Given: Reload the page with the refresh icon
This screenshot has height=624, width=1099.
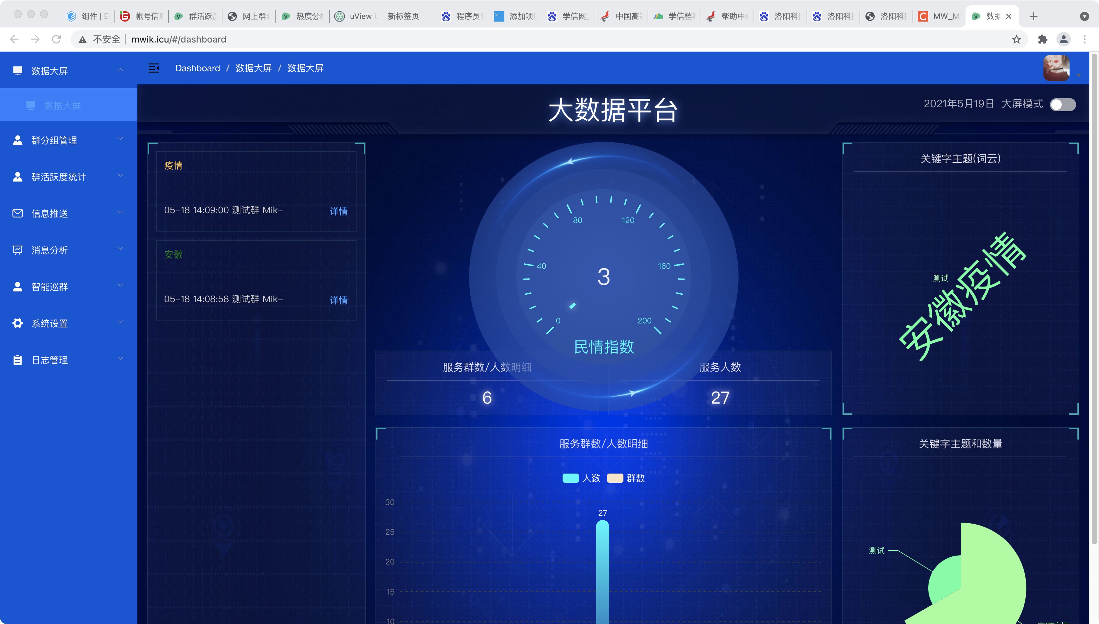Looking at the screenshot, I should point(56,40).
